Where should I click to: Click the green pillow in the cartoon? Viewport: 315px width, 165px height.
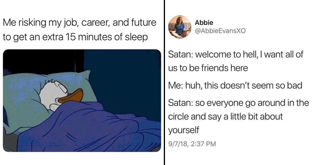[31, 90]
